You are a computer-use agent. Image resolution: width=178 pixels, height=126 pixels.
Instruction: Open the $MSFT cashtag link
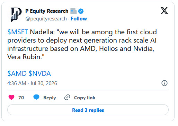click(18, 32)
